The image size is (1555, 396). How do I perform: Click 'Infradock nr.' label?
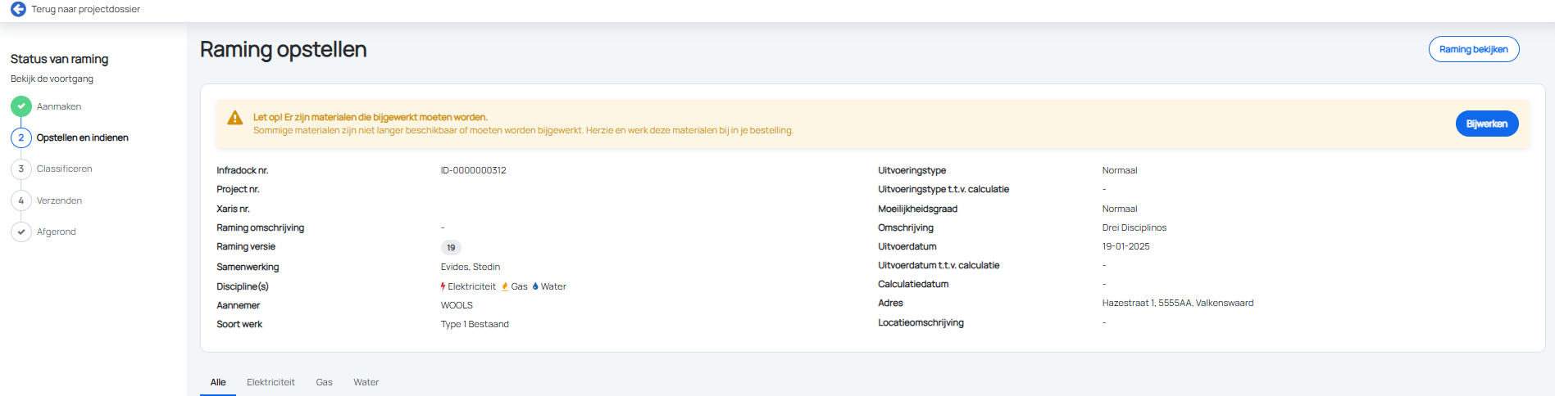click(x=242, y=170)
